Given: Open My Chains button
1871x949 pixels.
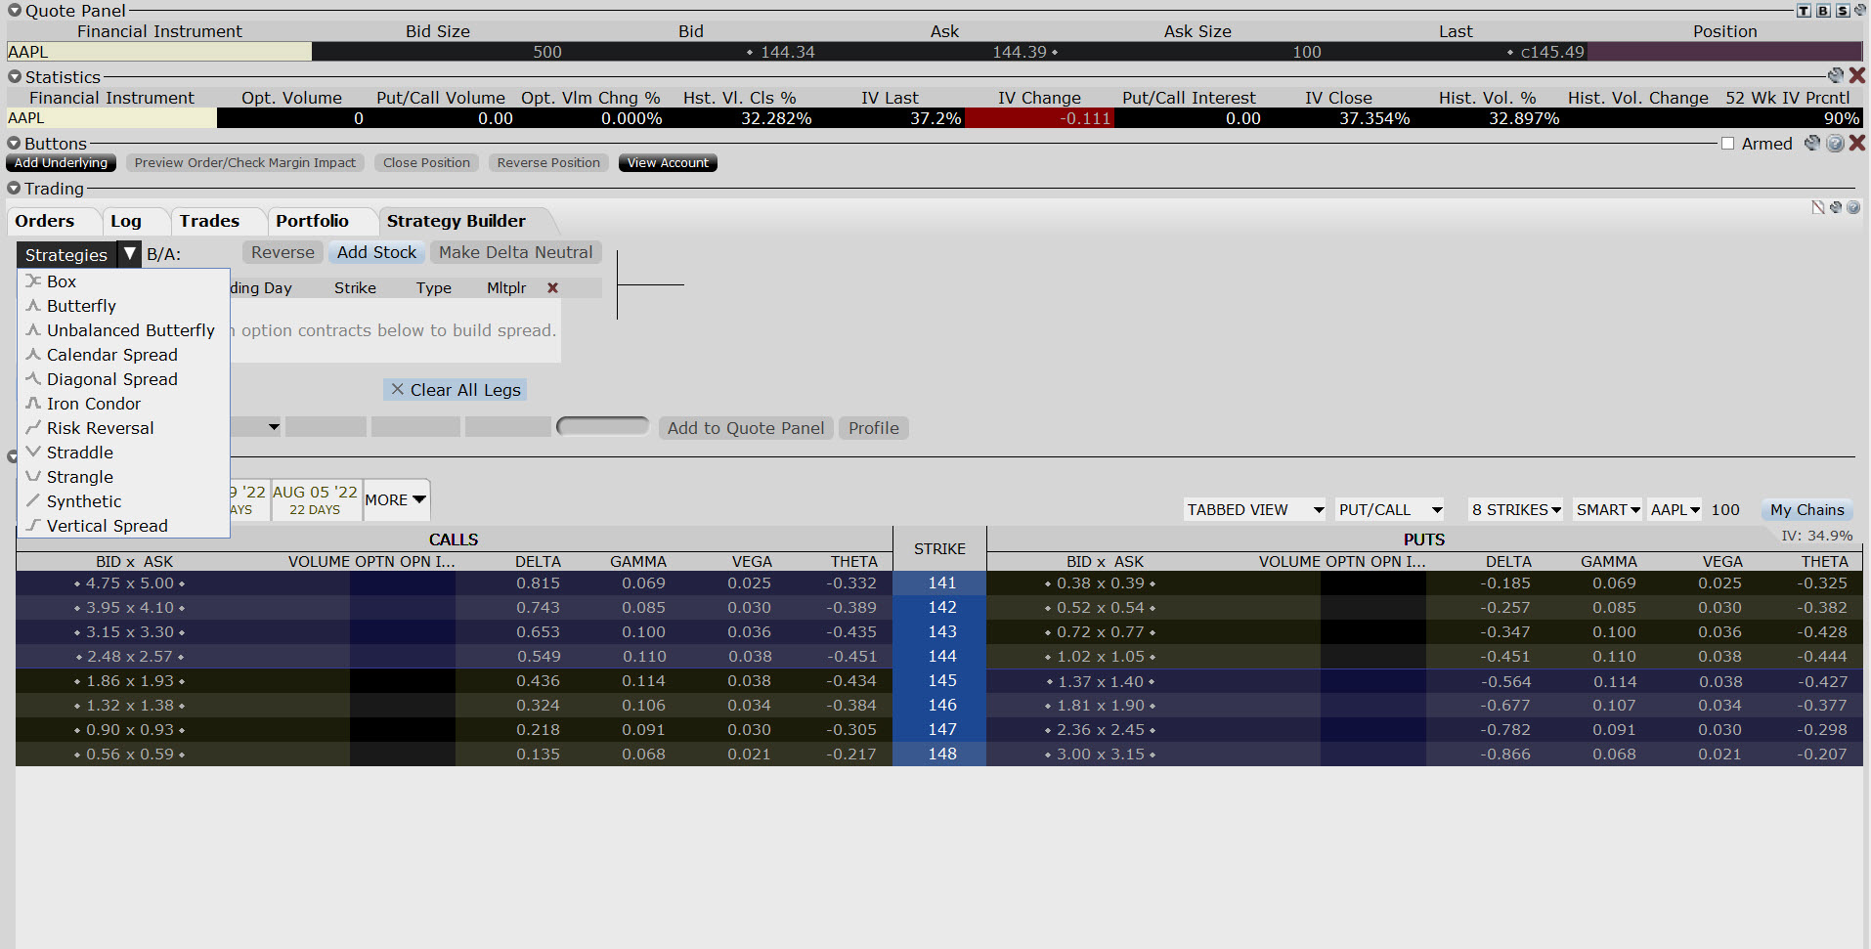Looking at the screenshot, I should click(x=1806, y=509).
